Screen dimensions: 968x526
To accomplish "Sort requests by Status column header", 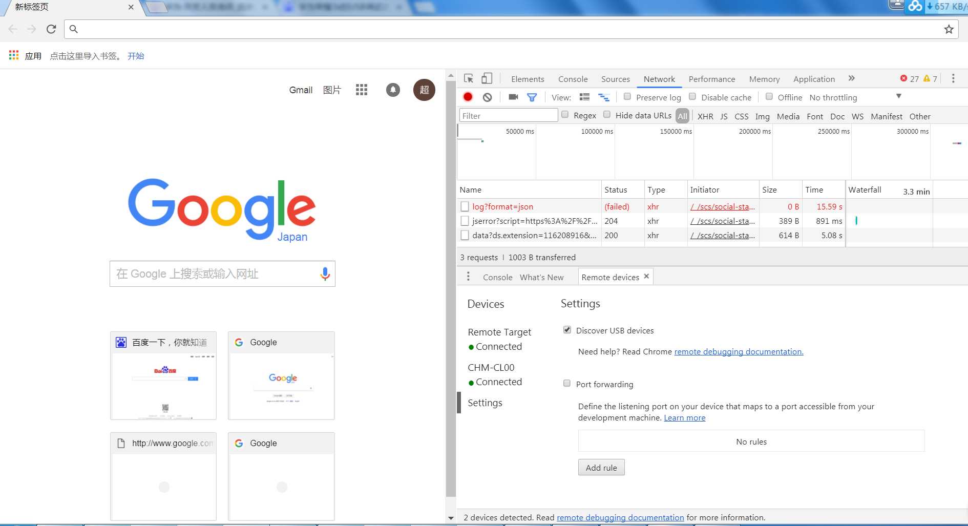I will [x=622, y=190].
